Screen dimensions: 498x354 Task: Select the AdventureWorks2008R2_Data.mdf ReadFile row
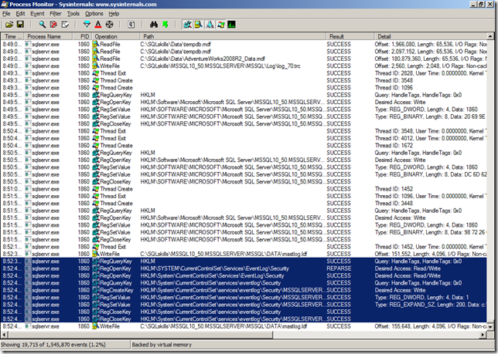244,59
